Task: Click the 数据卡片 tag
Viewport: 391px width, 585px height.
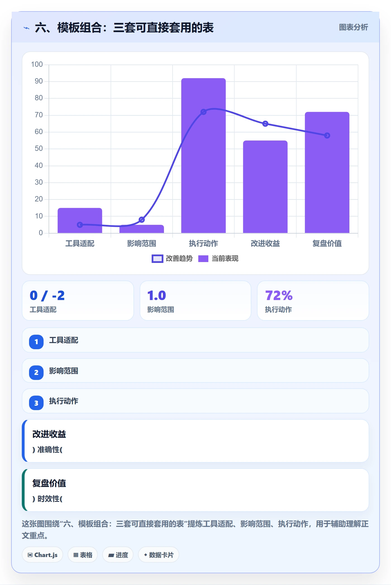Action: 159,555
